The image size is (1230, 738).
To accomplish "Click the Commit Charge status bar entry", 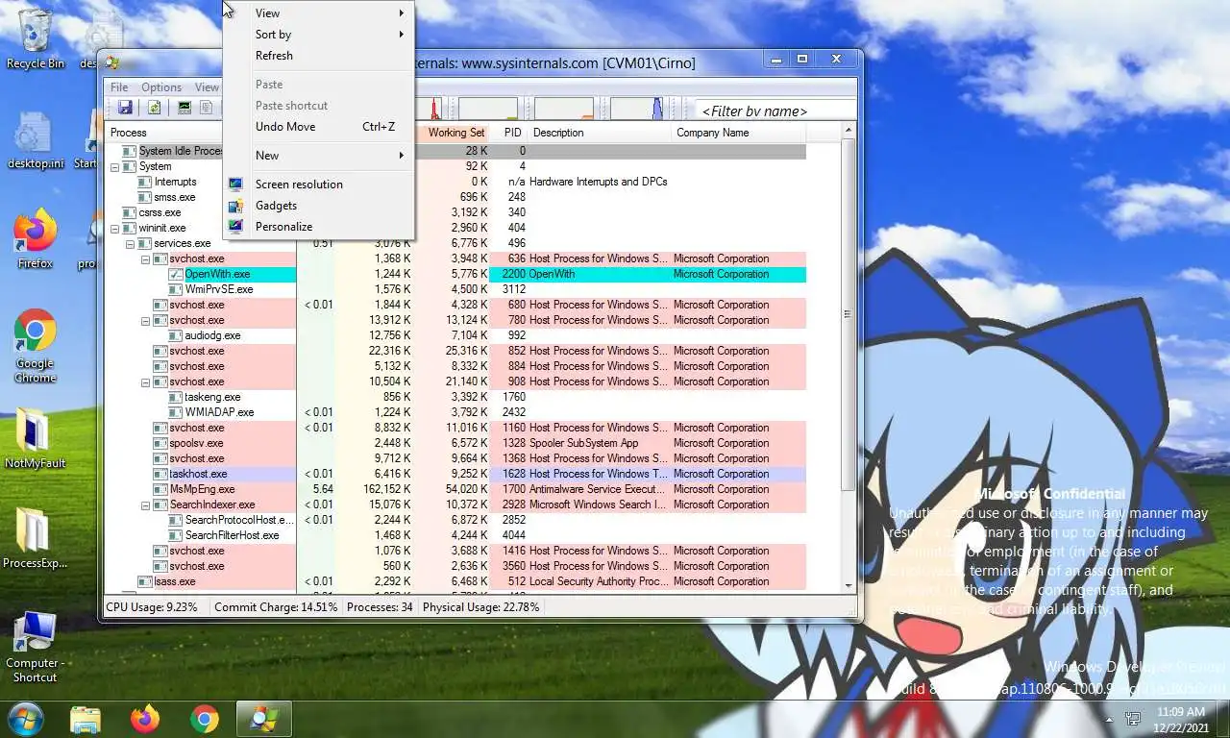I will pos(276,607).
